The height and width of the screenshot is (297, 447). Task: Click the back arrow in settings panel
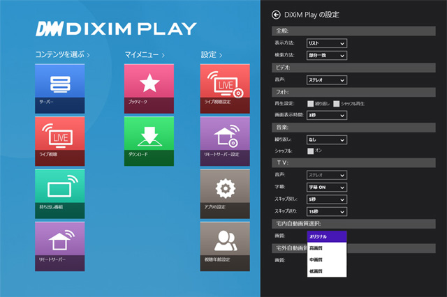pyautogui.click(x=276, y=15)
